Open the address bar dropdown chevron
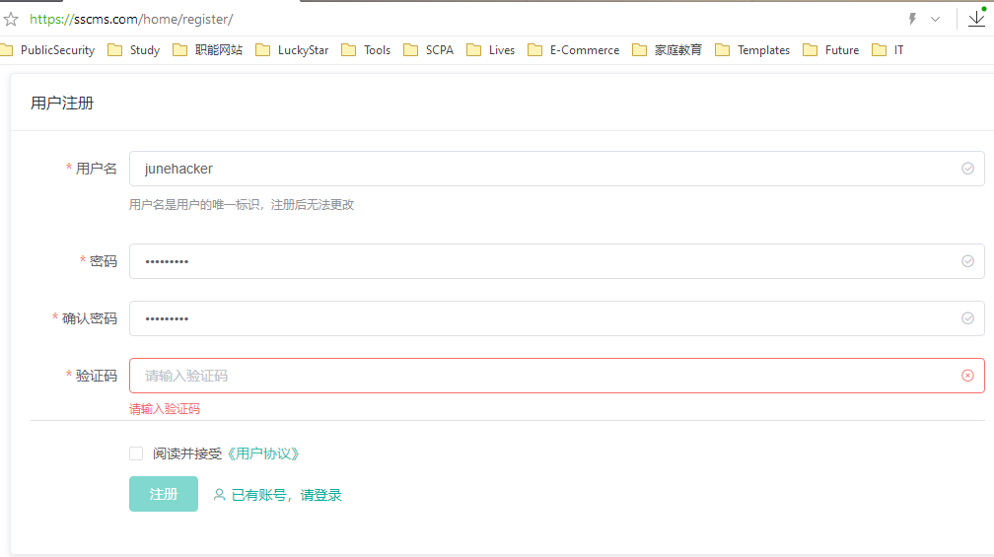This screenshot has width=994, height=557. coord(935,19)
